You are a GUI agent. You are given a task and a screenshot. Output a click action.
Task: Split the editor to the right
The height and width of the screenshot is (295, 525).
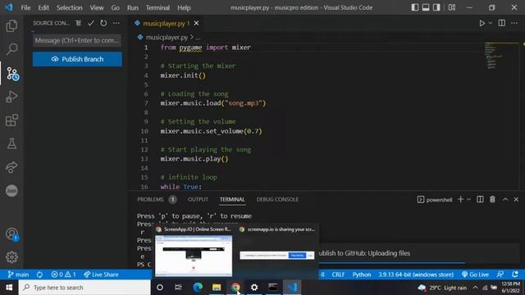[501, 23]
